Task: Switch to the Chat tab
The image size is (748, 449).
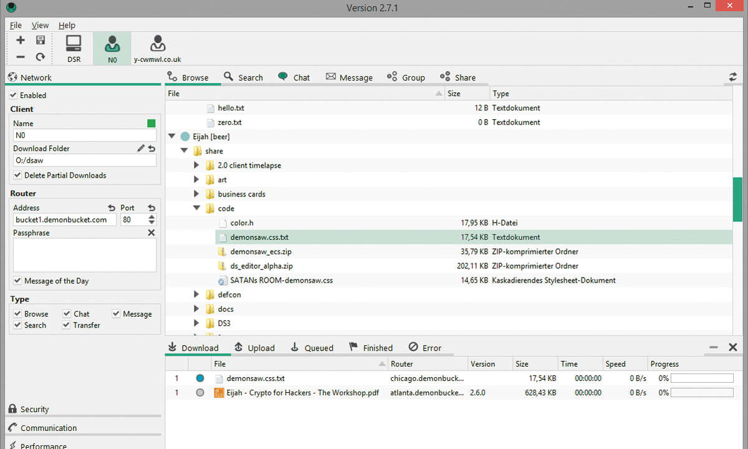Action: point(294,77)
